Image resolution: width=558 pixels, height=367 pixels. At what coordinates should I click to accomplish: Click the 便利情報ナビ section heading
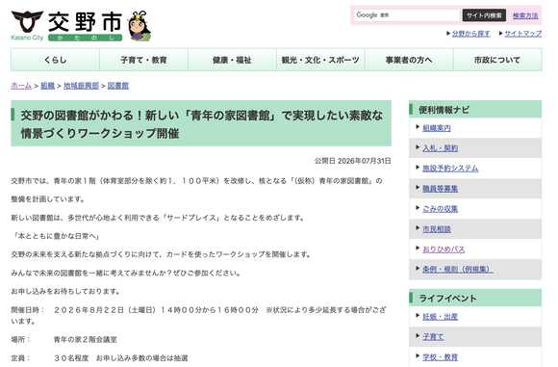tap(475, 110)
